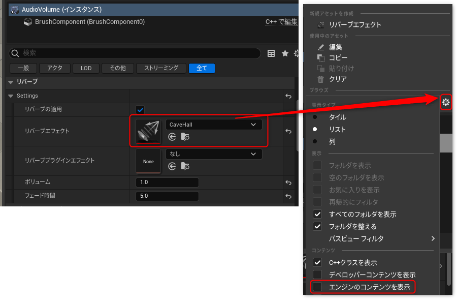Disable すべてのフォルダを表示 option
This screenshot has width=457, height=305.
(x=317, y=214)
